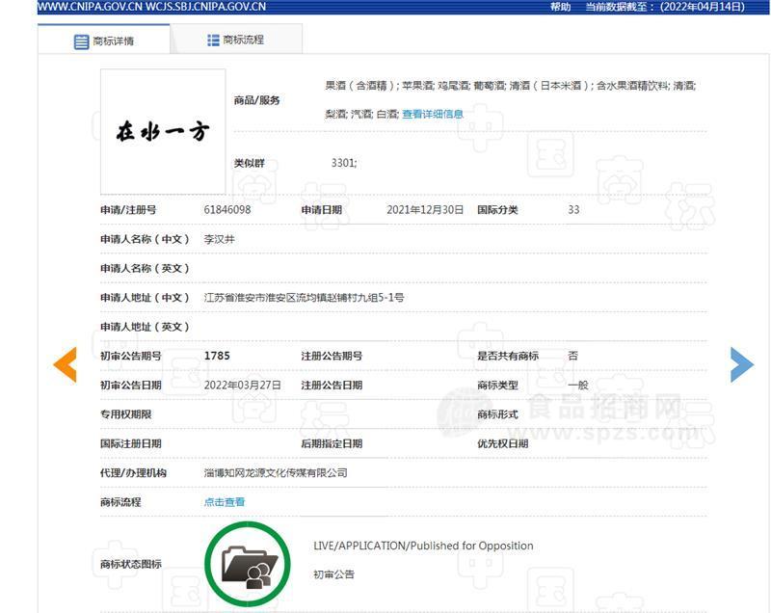The width and height of the screenshot is (771, 613).
Task: Open 帮助 in the top bar
Action: pyautogui.click(x=560, y=7)
